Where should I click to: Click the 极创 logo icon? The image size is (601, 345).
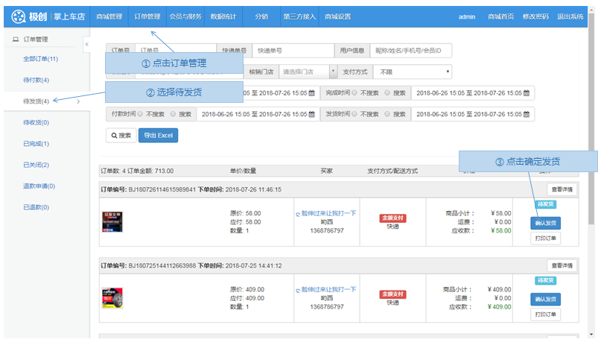click(16, 16)
